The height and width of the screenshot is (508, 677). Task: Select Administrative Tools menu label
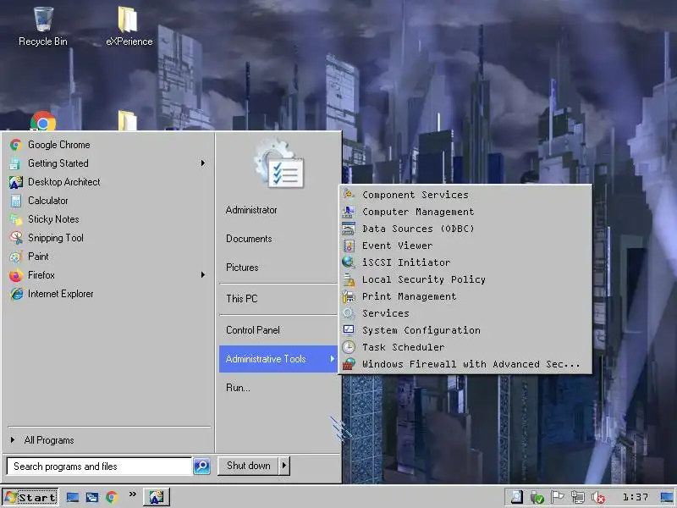[266, 359]
